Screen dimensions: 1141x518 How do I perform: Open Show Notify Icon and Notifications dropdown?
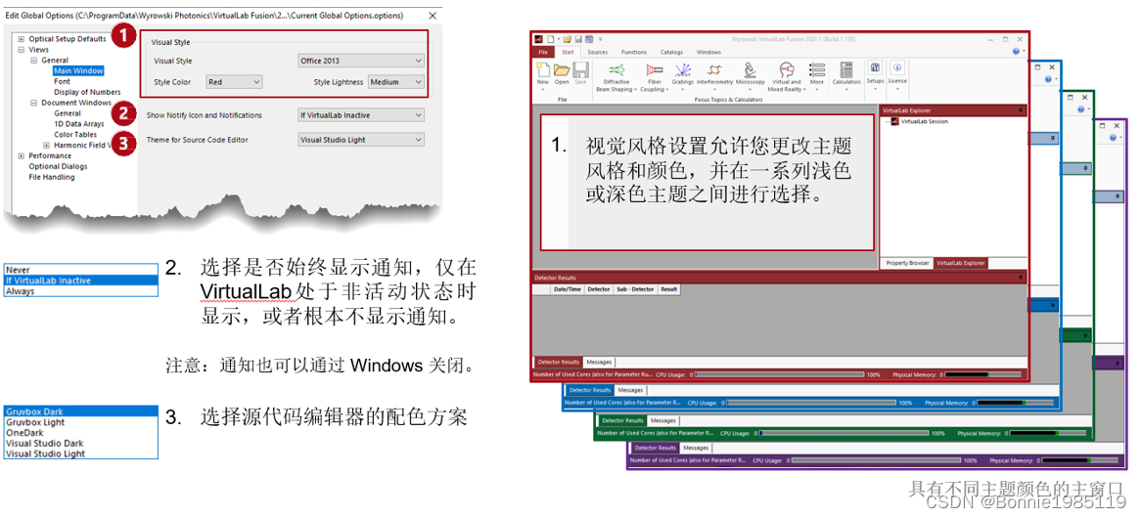(361, 114)
